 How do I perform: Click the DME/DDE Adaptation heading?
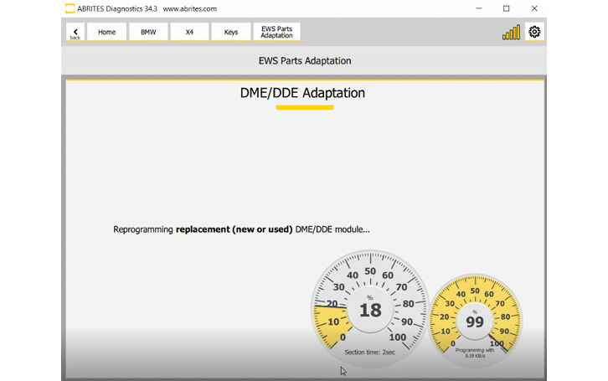(x=303, y=93)
